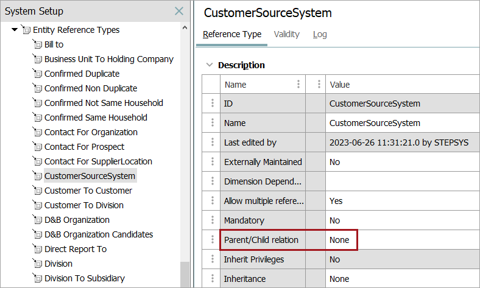
Task: Select Confirmed Same Household entry
Action: 96,118
